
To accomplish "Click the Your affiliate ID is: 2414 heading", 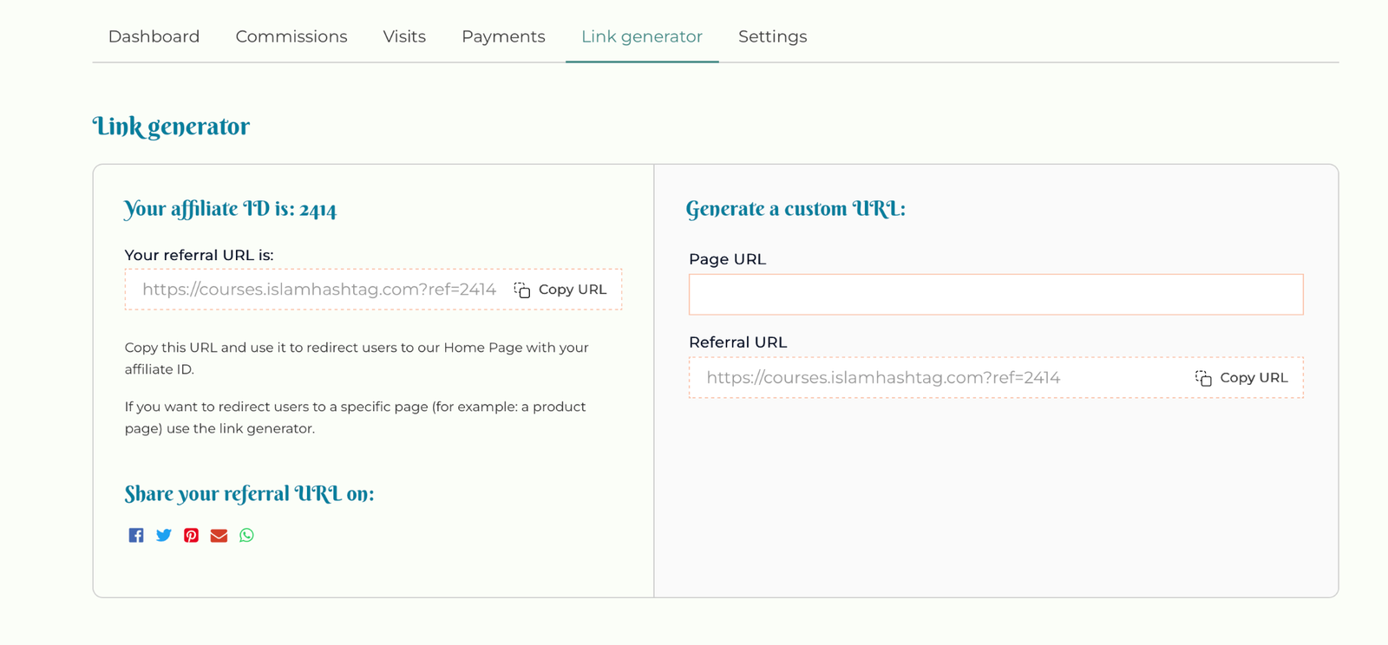I will pyautogui.click(x=230, y=209).
